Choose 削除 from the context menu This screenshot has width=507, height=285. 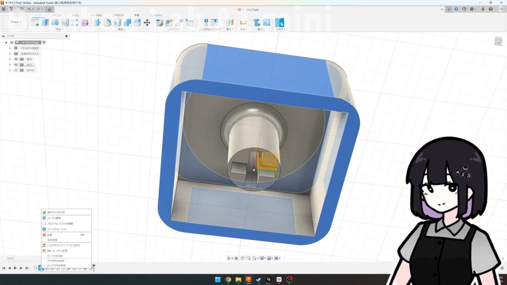[x=50, y=235]
